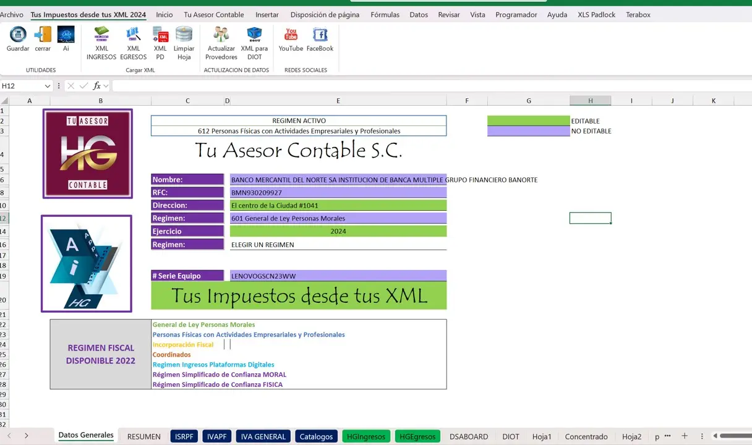Select General de Ley Personas Morales regime
This screenshot has height=445, width=752.
click(x=203, y=324)
